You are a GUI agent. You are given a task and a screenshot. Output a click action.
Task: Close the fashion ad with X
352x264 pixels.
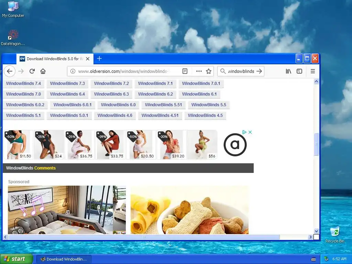pos(250,132)
